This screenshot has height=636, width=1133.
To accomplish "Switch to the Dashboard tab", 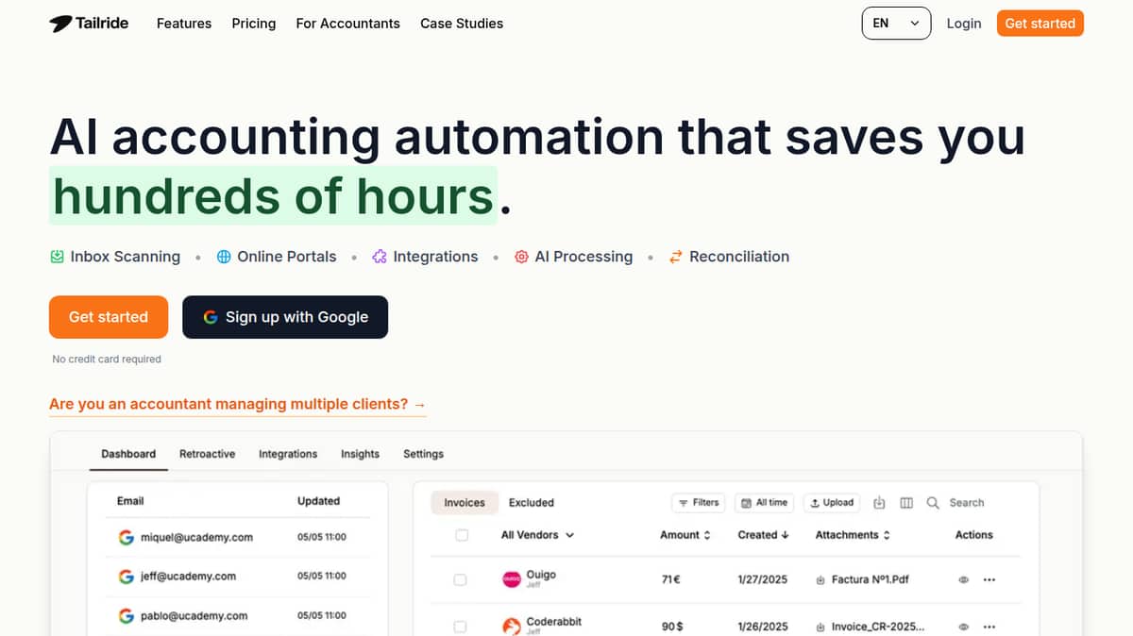I will coord(128,454).
